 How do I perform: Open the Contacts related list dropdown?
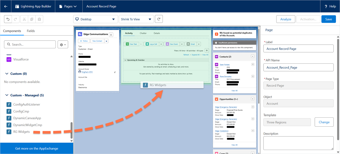253,56
